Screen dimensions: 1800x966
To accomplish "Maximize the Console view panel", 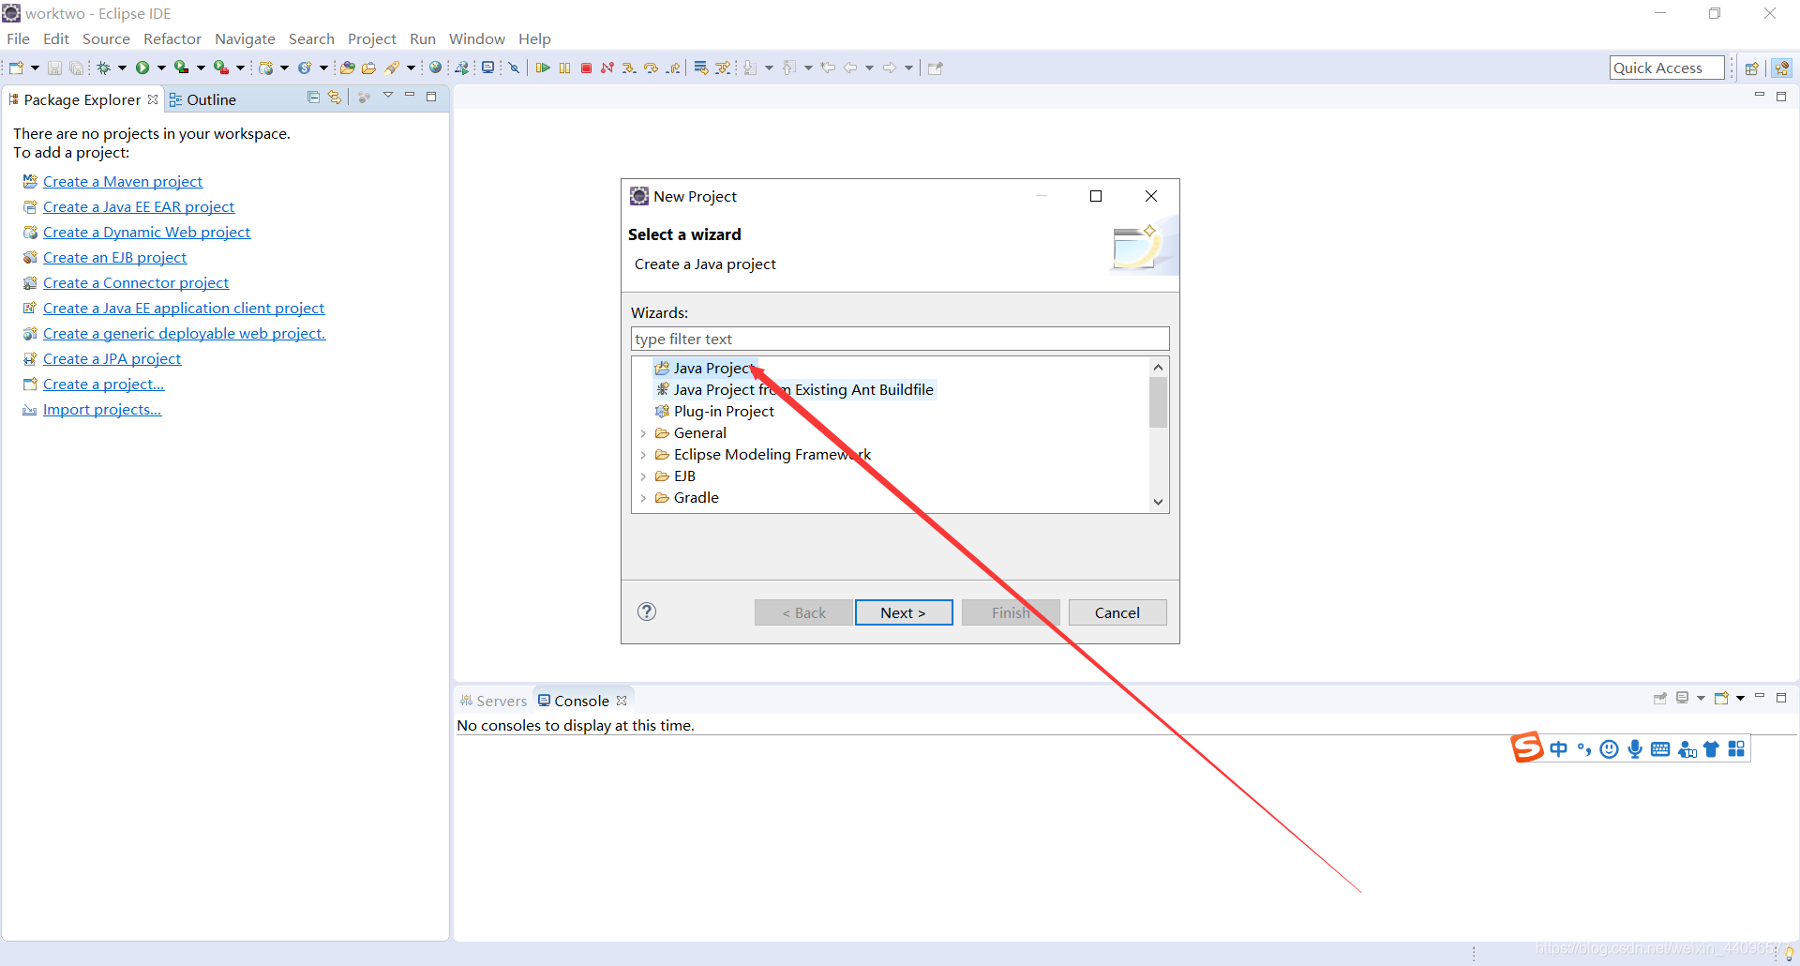I will 1781,698.
